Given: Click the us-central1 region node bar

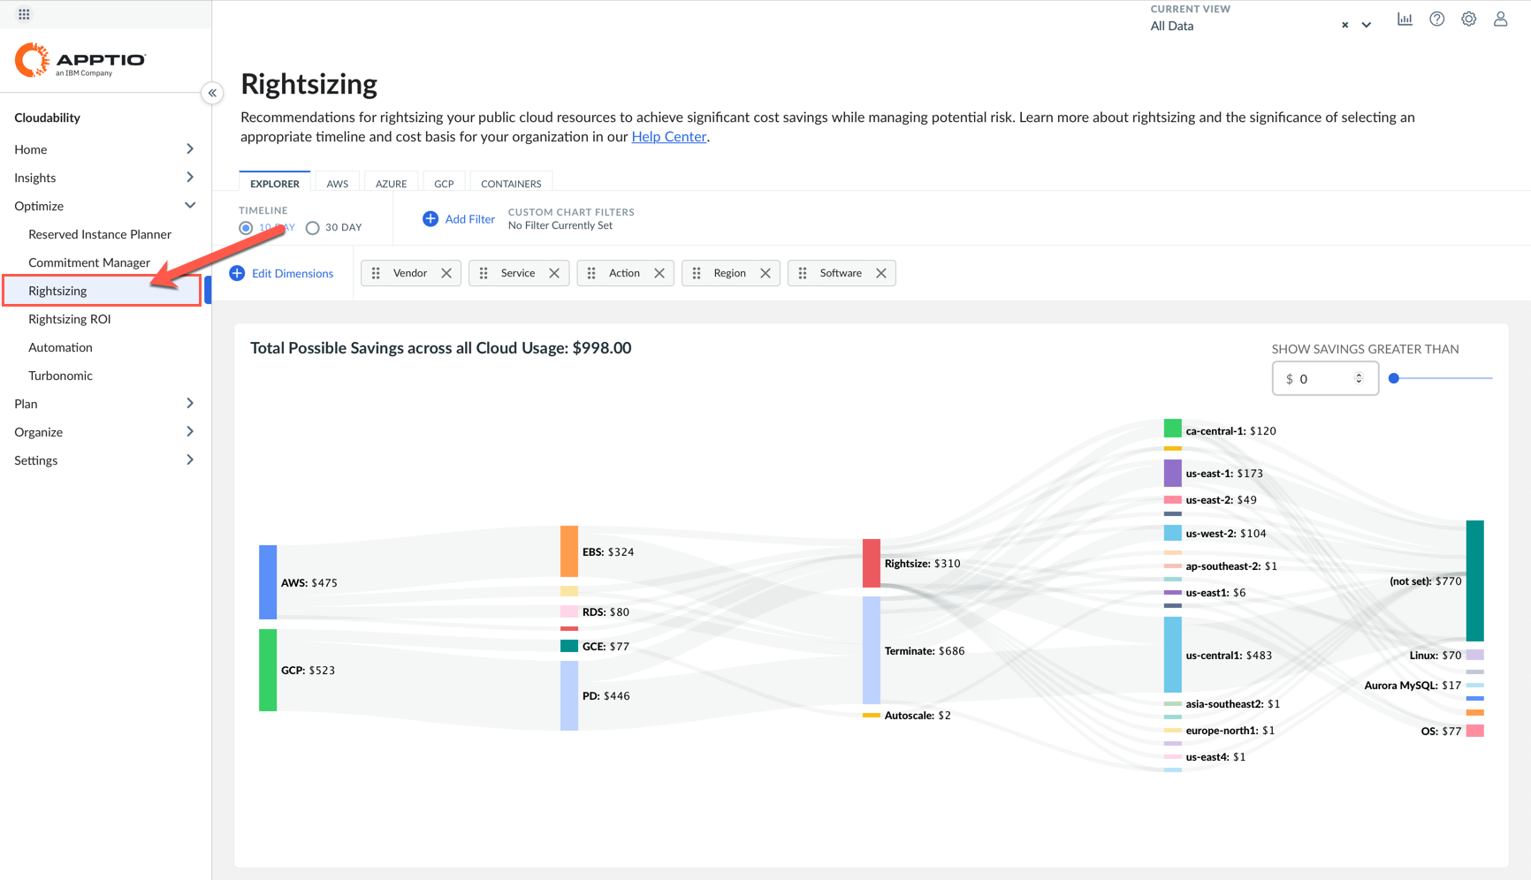Looking at the screenshot, I should (x=1173, y=655).
